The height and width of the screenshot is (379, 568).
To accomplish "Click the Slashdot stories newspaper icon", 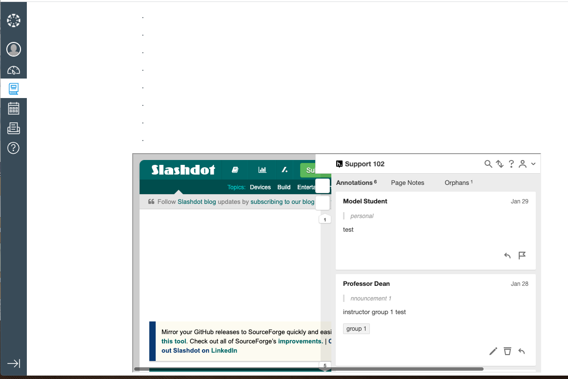I will [235, 169].
